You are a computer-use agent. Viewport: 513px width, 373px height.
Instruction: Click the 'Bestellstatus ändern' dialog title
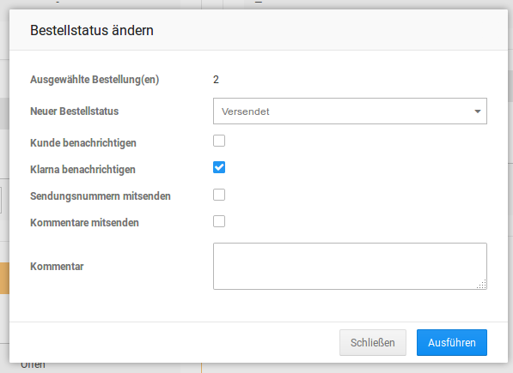(x=92, y=30)
